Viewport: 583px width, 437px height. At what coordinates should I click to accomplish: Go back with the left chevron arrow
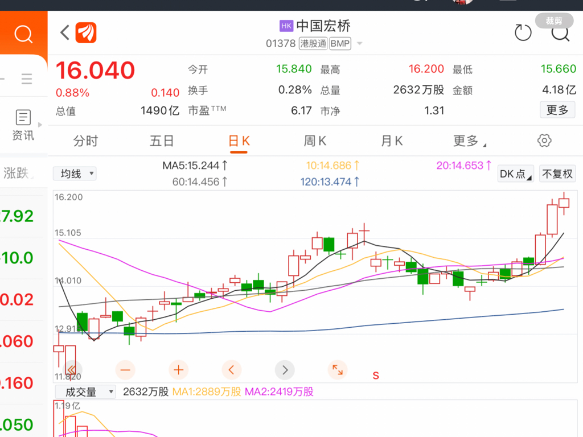pos(65,32)
